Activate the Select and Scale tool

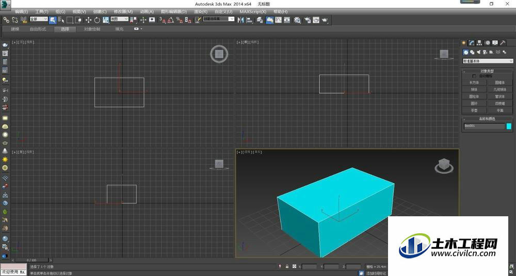point(106,20)
